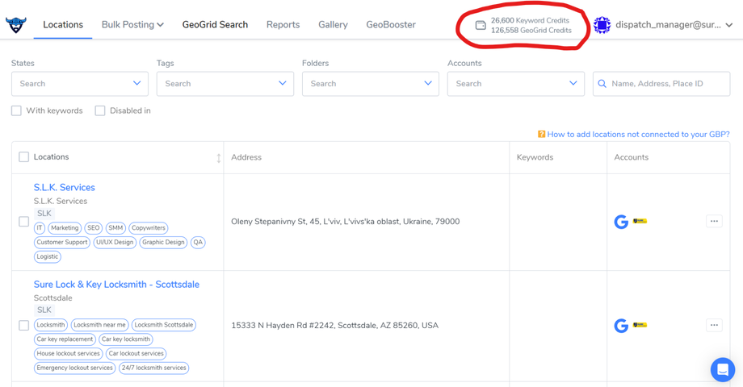The image size is (743, 387).
Task: Enable the With keywords checkbox
Action: [x=17, y=110]
